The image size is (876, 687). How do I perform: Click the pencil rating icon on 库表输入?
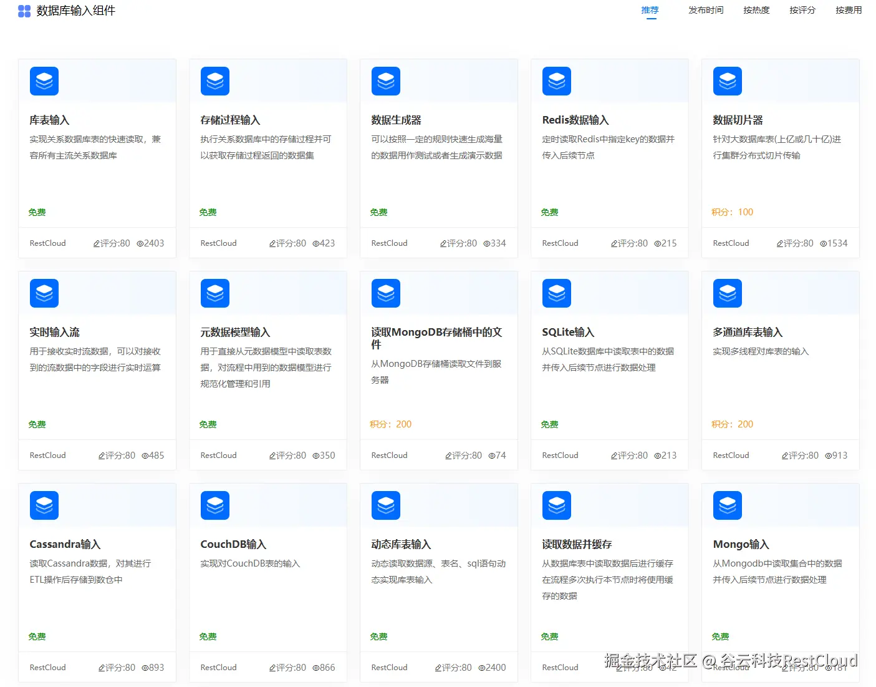tap(97, 243)
